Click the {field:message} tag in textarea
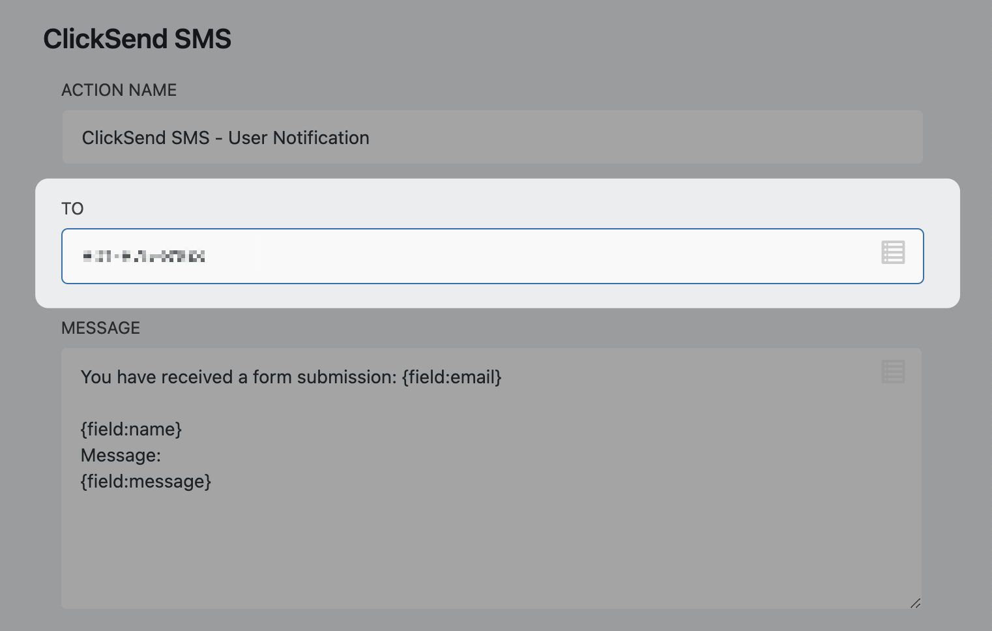 click(146, 481)
